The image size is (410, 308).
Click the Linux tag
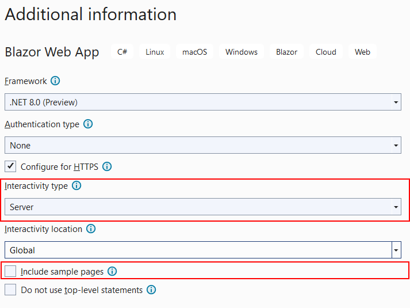tap(155, 52)
